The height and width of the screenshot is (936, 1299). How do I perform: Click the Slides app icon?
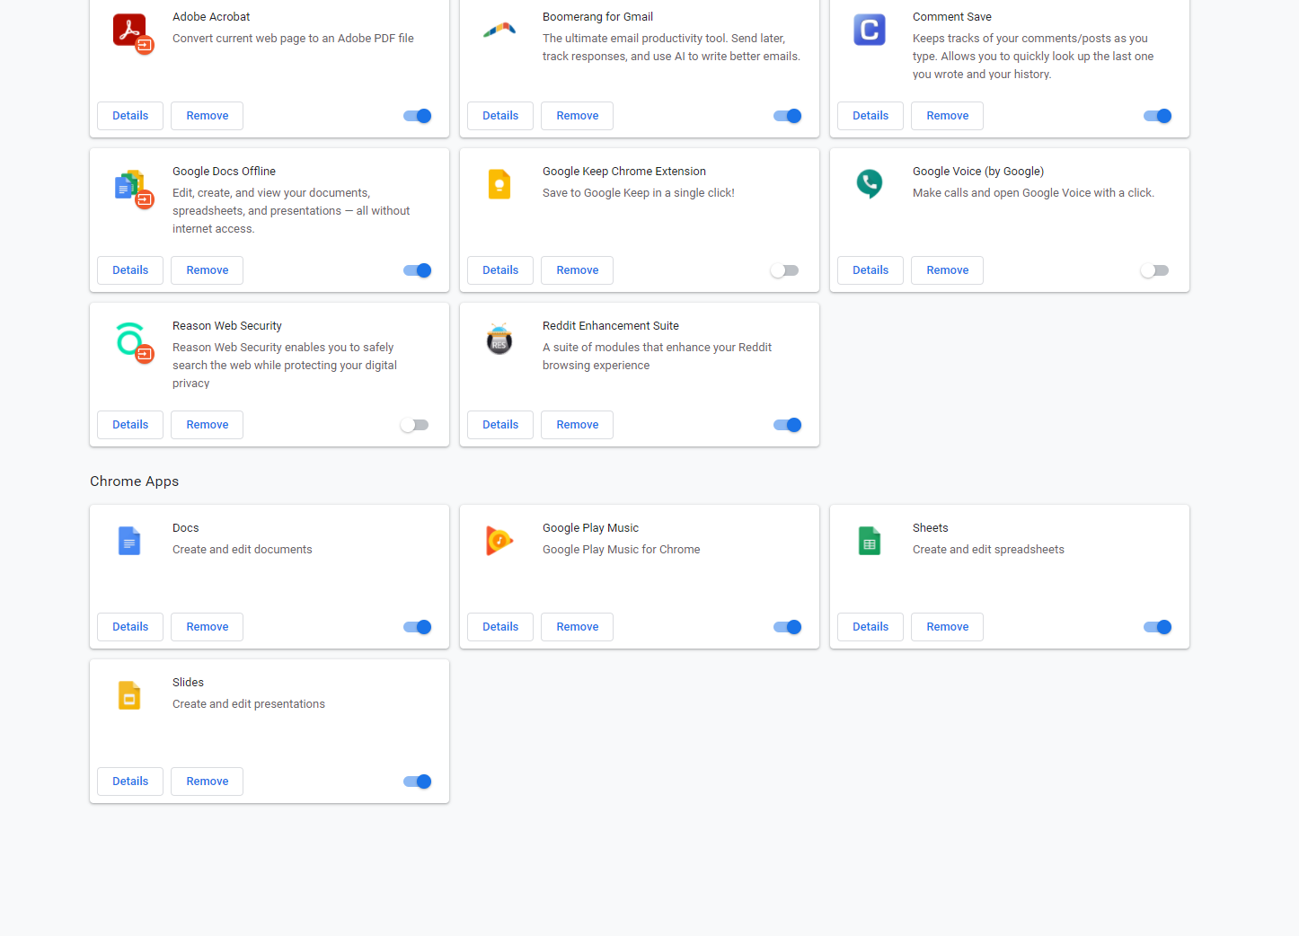pos(129,695)
